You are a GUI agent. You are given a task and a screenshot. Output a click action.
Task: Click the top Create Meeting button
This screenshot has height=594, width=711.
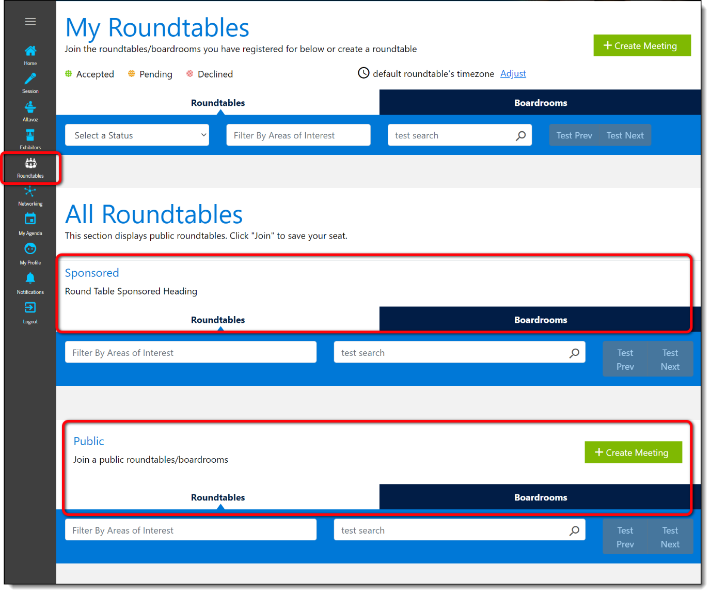642,46
